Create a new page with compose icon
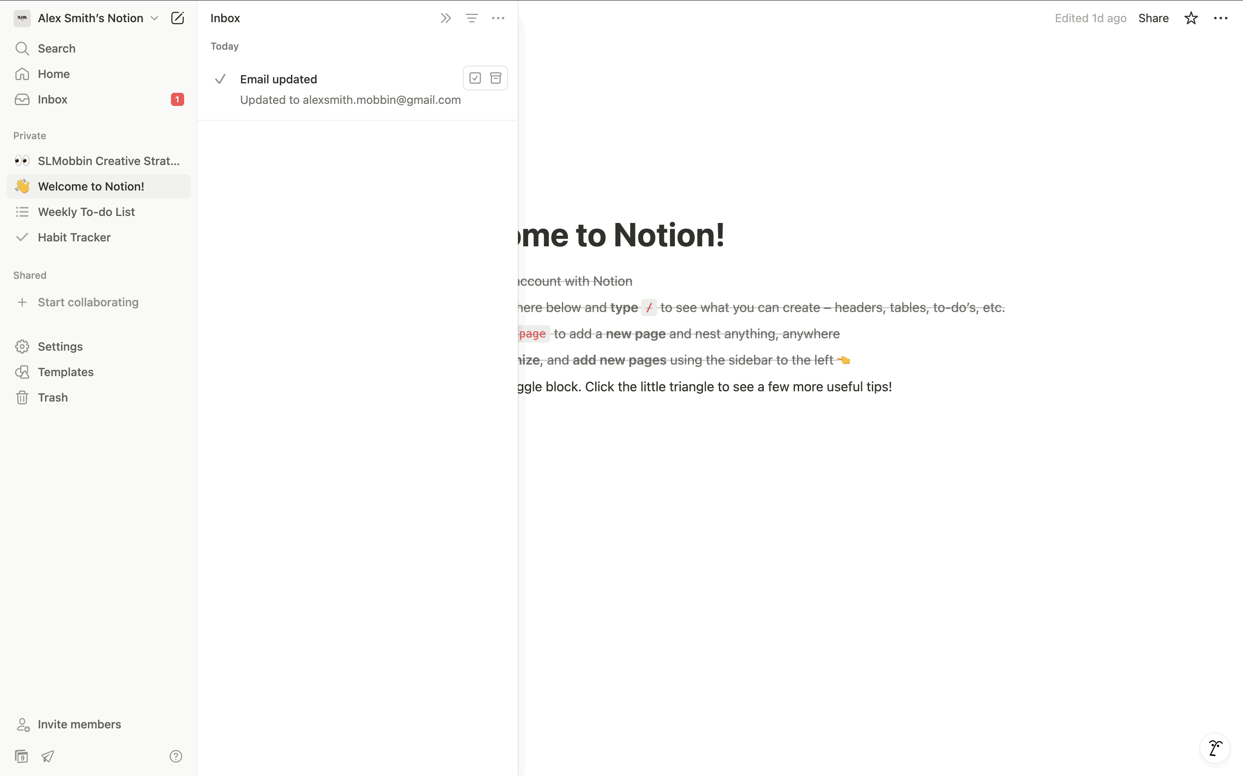 (x=177, y=18)
